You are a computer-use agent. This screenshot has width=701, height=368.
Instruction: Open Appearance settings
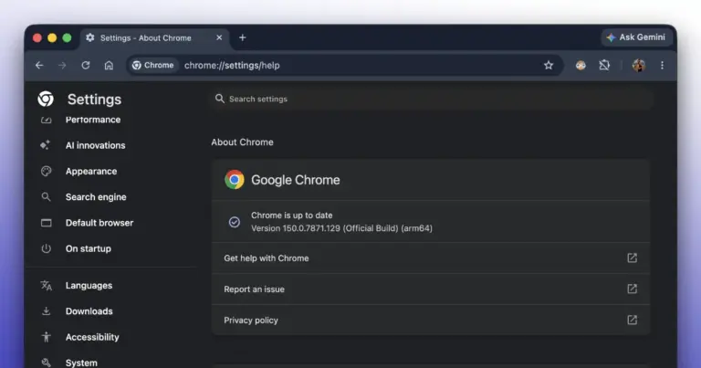click(x=91, y=172)
